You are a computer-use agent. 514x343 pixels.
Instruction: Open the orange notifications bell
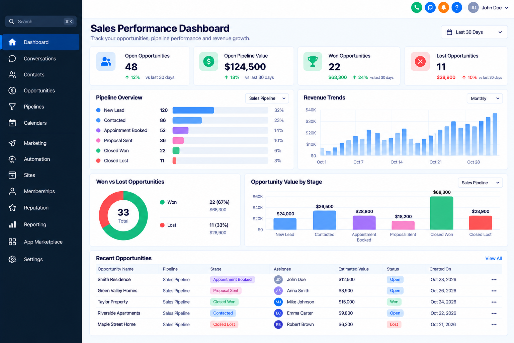(444, 7)
